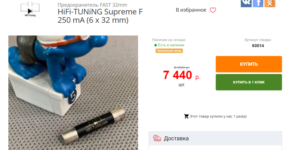This screenshot has height=150, width=287.
Task: Click the orange КУПИТЬ button
Action: pos(249,64)
